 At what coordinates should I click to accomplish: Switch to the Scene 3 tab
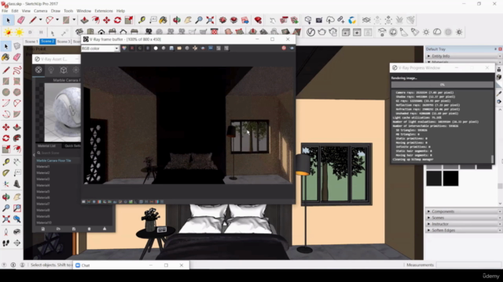64,42
